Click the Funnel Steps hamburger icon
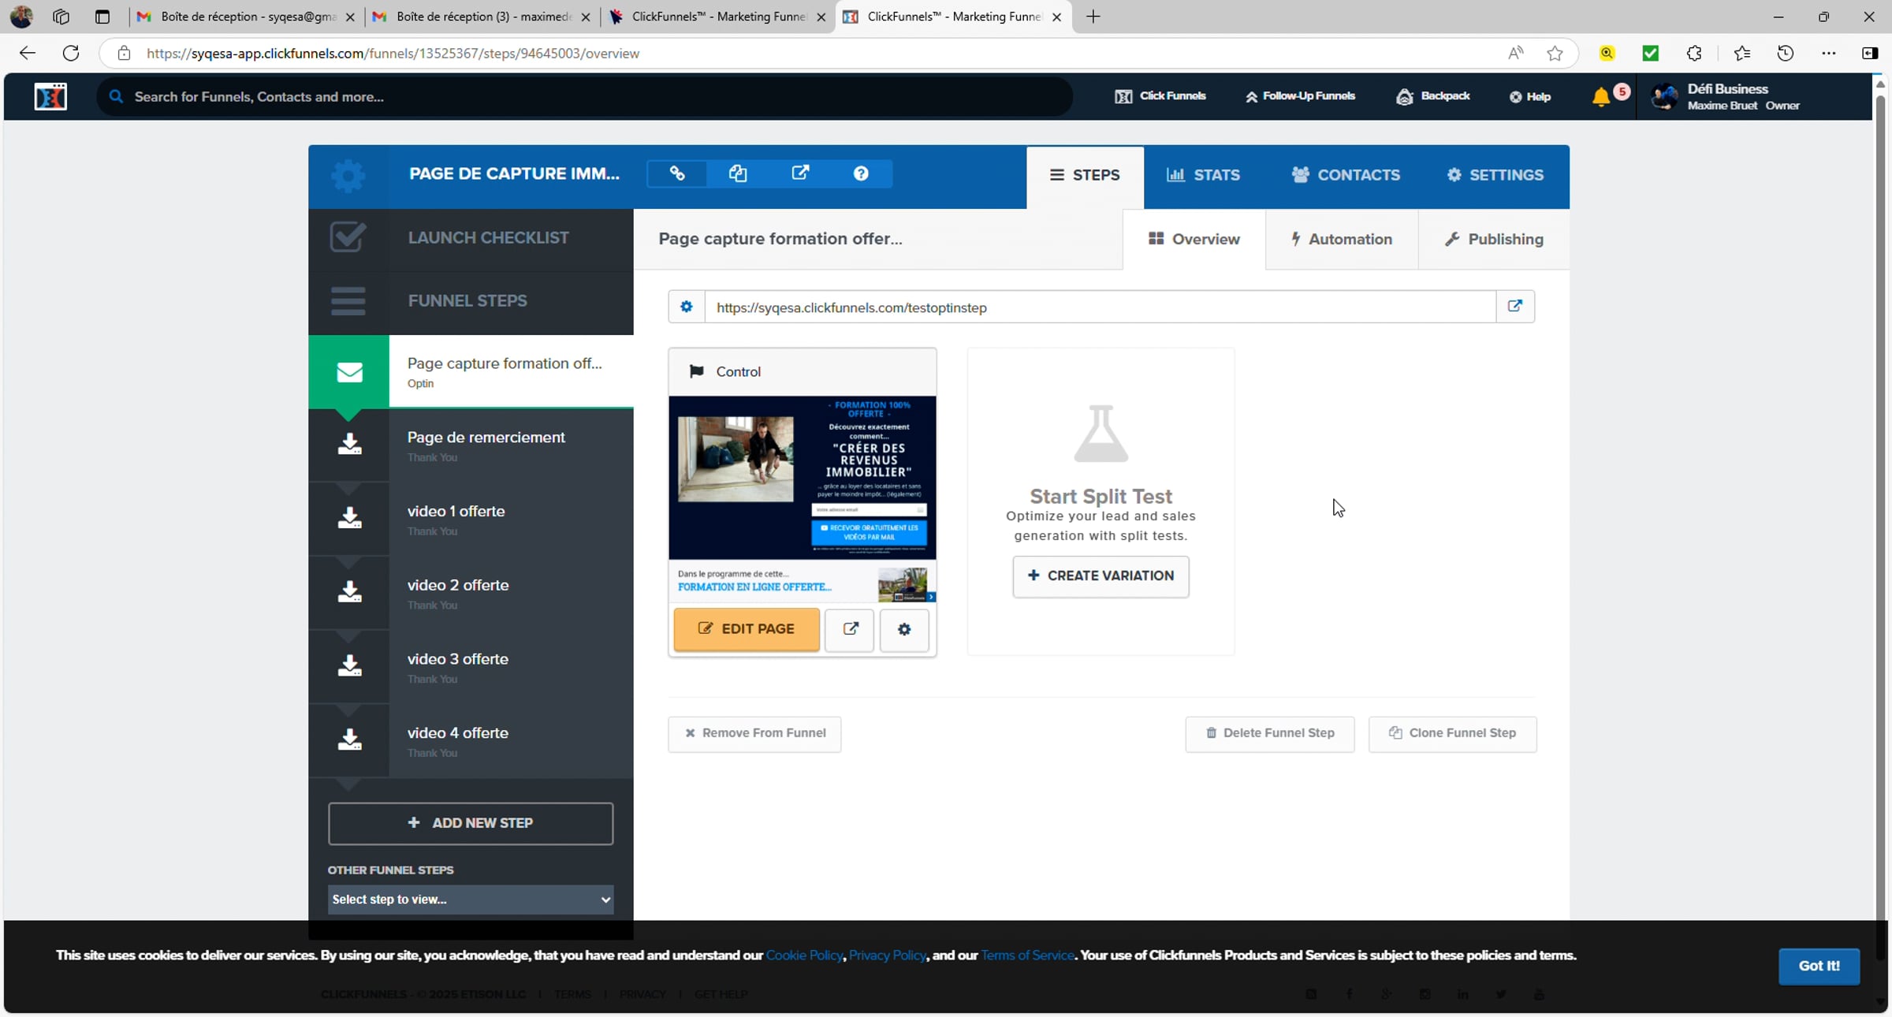This screenshot has width=1892, height=1017. coord(348,300)
